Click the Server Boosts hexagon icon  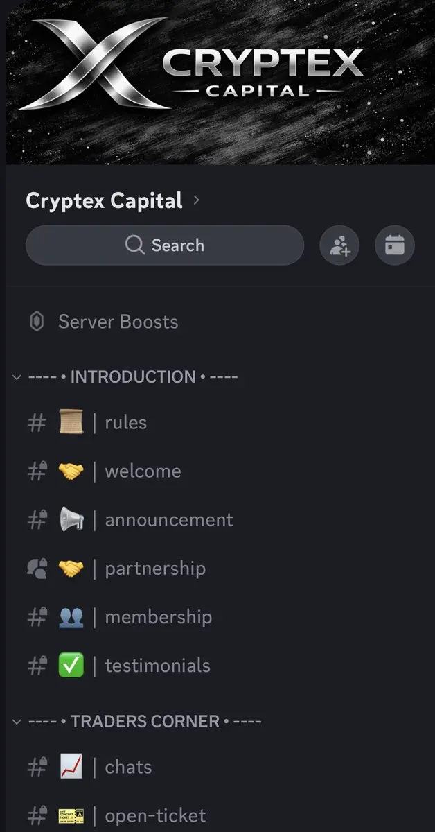pyautogui.click(x=37, y=322)
